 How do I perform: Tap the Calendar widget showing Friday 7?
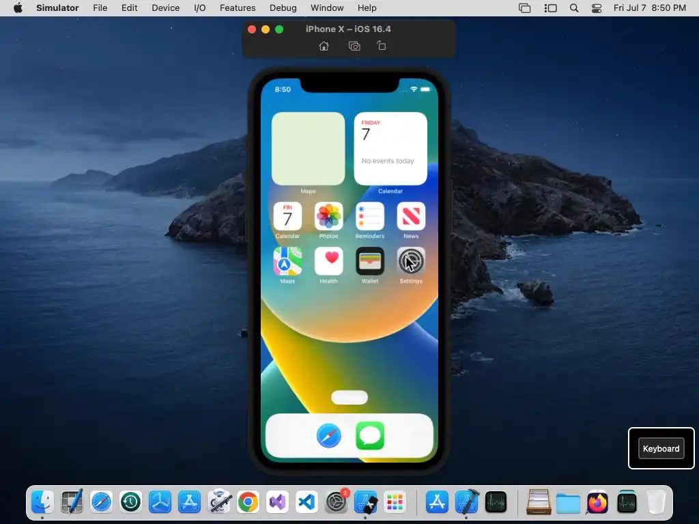(390, 148)
